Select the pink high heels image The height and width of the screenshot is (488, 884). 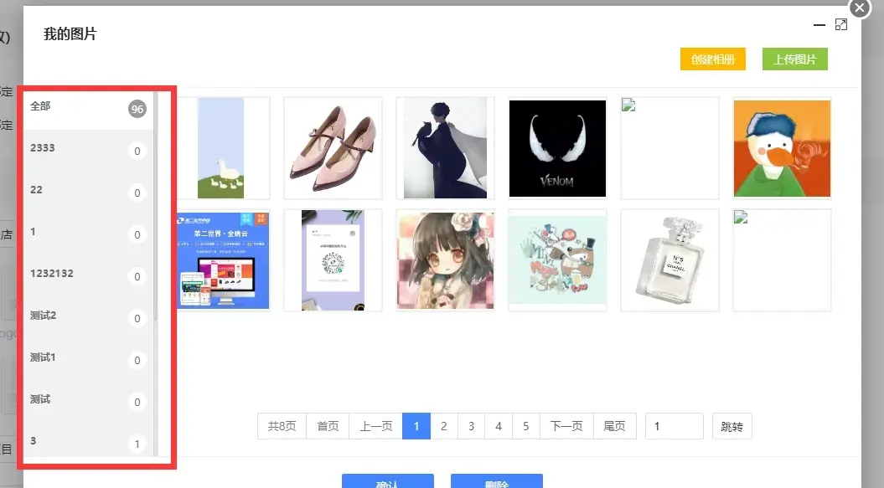pos(333,147)
